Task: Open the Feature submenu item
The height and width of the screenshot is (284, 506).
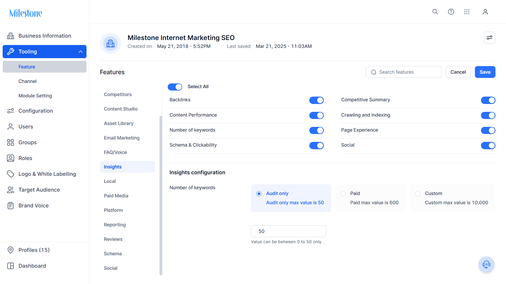Action: (45, 67)
